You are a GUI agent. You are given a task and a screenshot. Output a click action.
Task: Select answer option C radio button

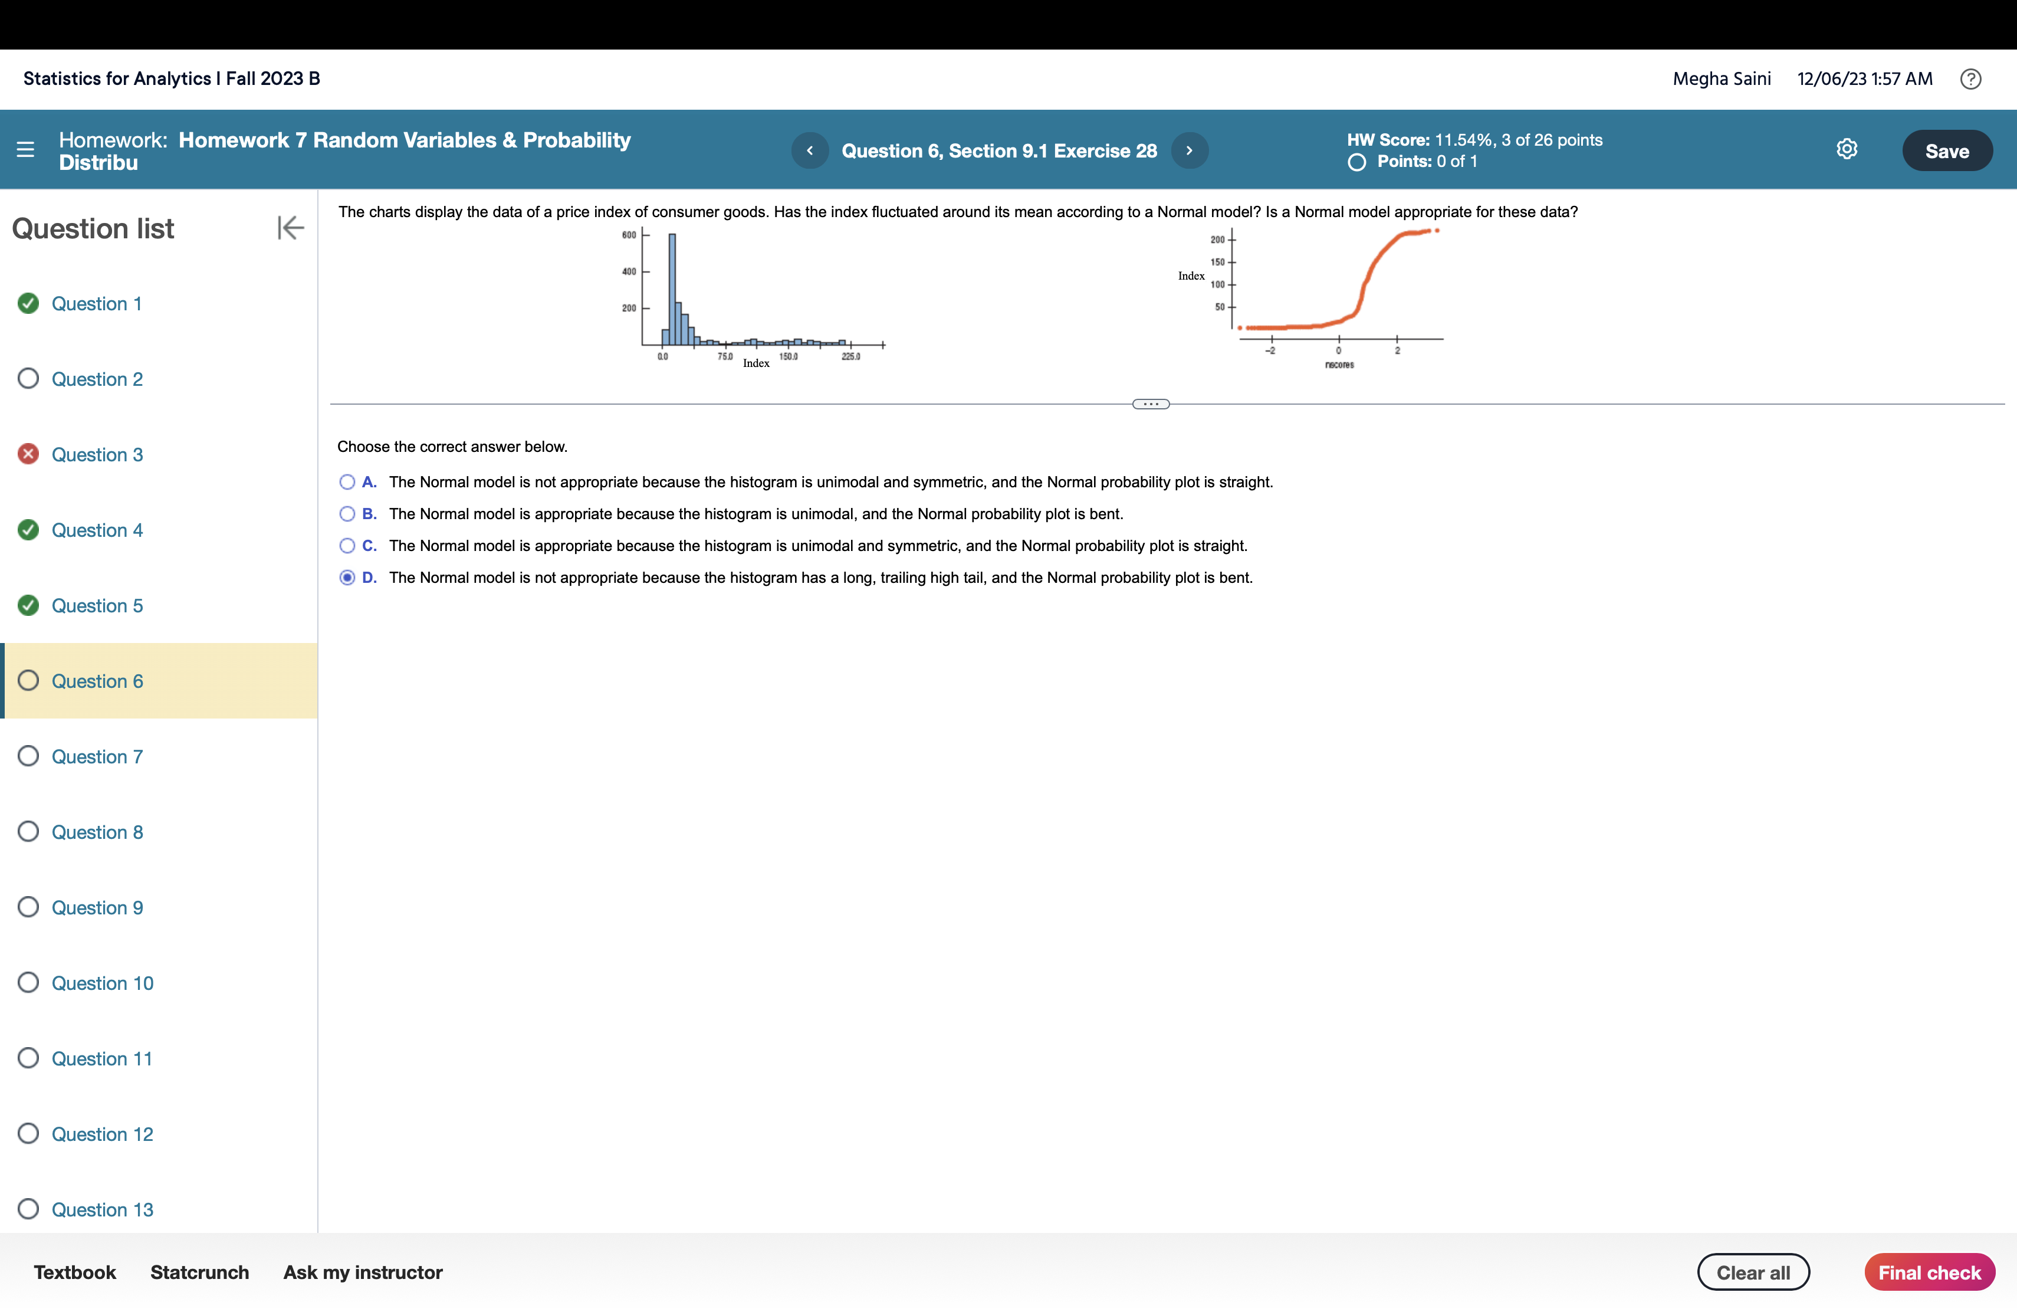pos(347,546)
